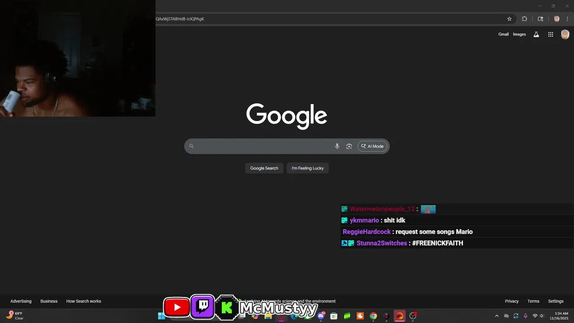Click the sync refresh tray icon
This screenshot has width=574, height=323.
516,316
